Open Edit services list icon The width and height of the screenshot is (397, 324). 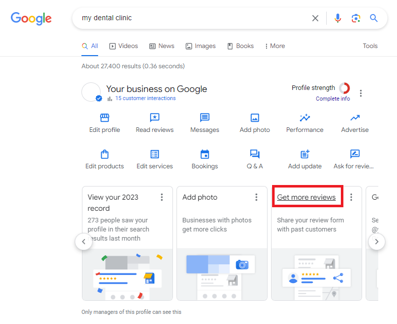pyautogui.click(x=155, y=154)
